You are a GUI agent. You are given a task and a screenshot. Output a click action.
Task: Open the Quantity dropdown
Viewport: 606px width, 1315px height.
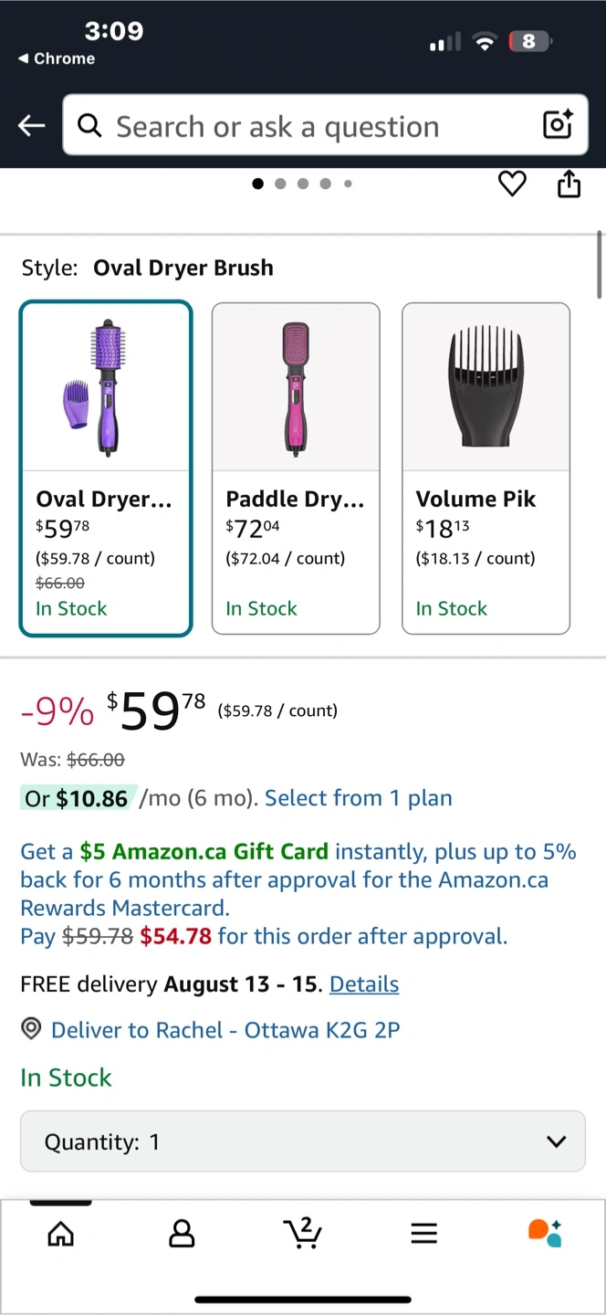303,1141
